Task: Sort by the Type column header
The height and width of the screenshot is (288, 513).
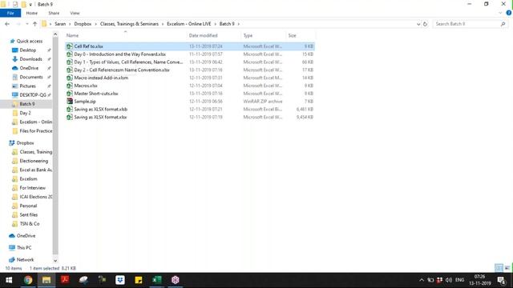Action: tap(248, 35)
